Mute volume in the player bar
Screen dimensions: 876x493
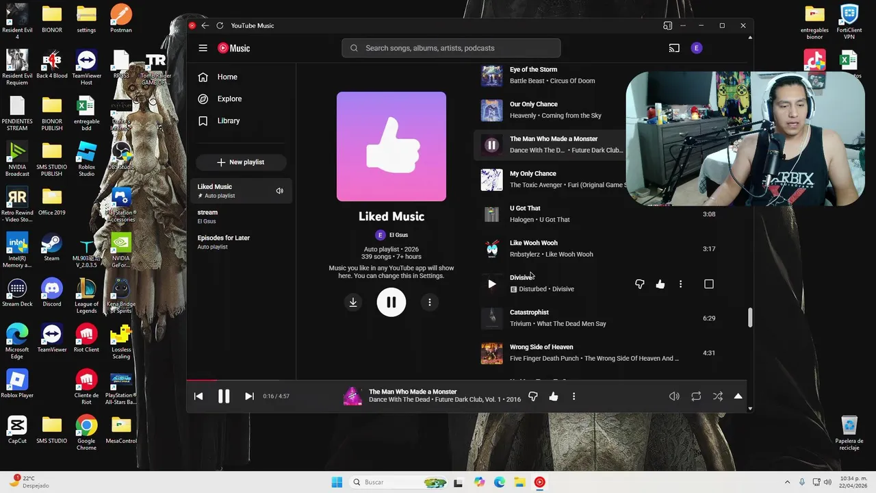coord(674,396)
